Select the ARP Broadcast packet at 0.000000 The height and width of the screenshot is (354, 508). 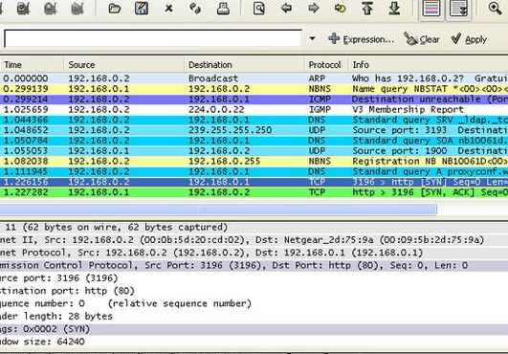(254, 78)
